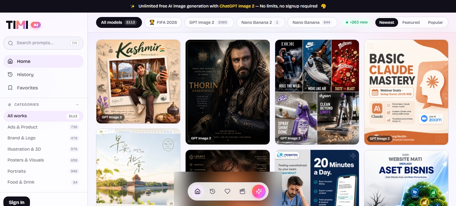
Task: Click the emoji icon ending the banner
Action: (x=324, y=6)
